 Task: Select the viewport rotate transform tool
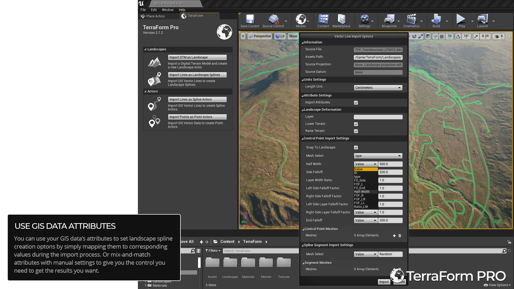click(414, 36)
